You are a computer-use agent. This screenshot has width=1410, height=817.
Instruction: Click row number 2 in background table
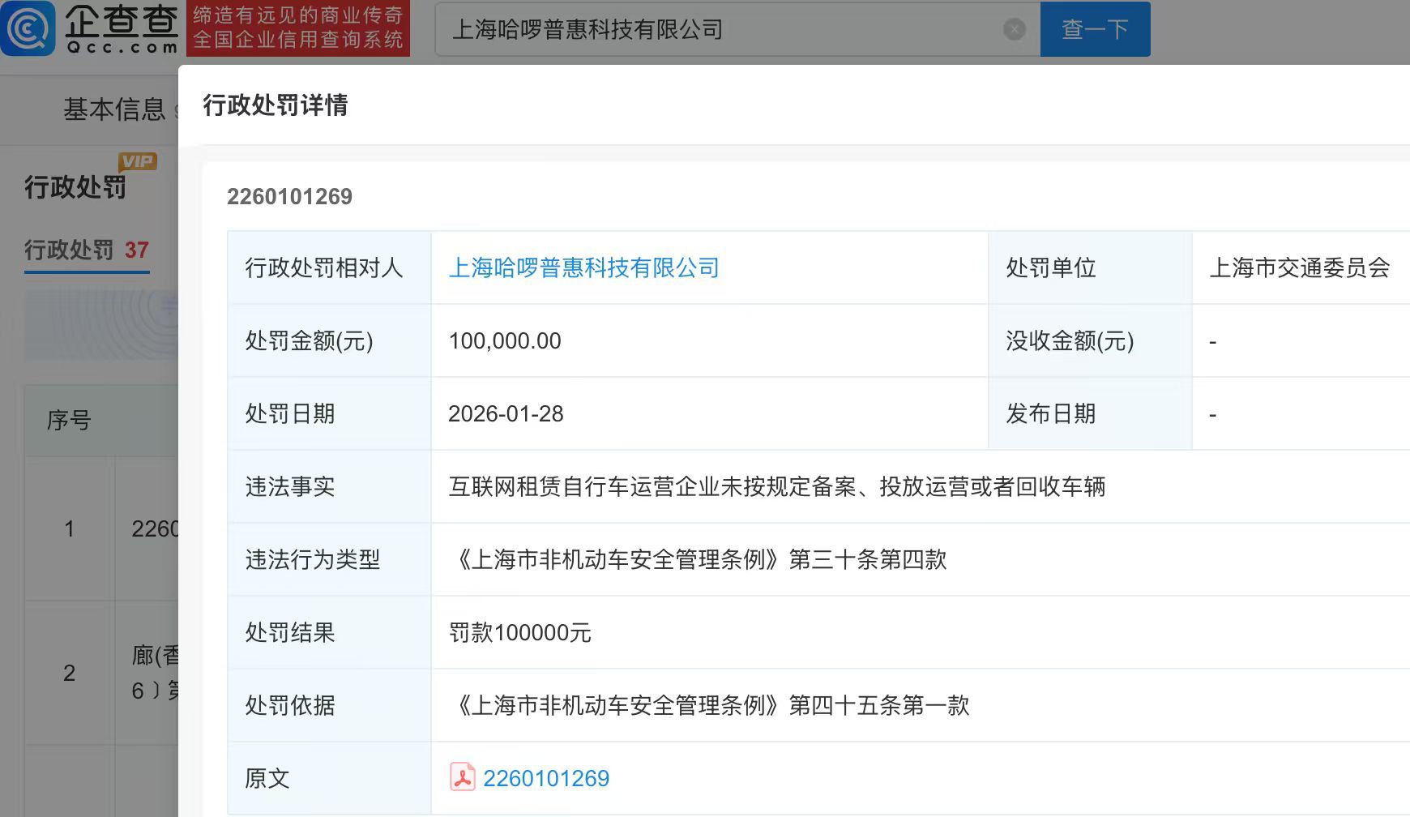click(69, 673)
